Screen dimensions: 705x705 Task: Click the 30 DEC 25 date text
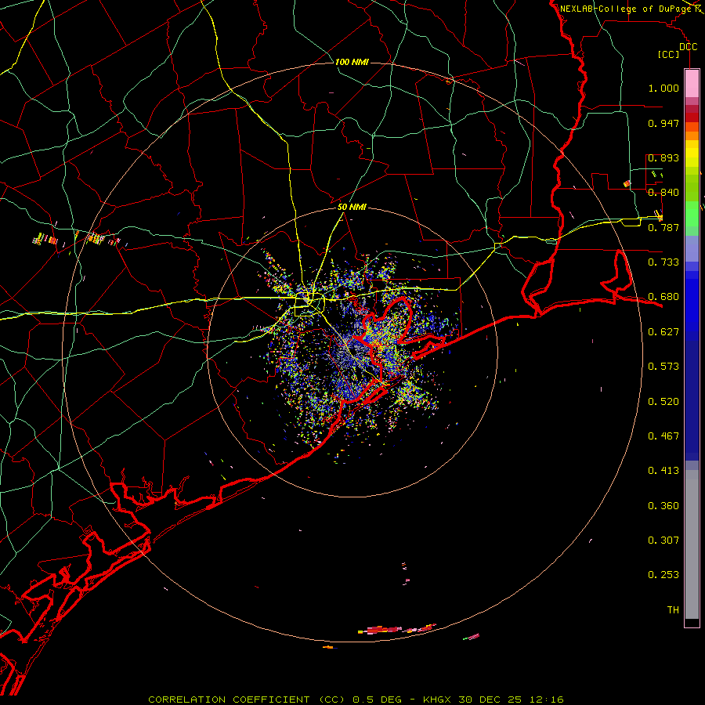490,700
